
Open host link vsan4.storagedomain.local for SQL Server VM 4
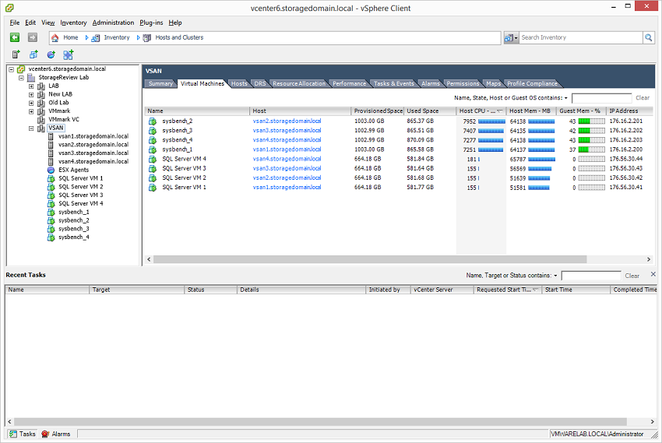pos(287,159)
